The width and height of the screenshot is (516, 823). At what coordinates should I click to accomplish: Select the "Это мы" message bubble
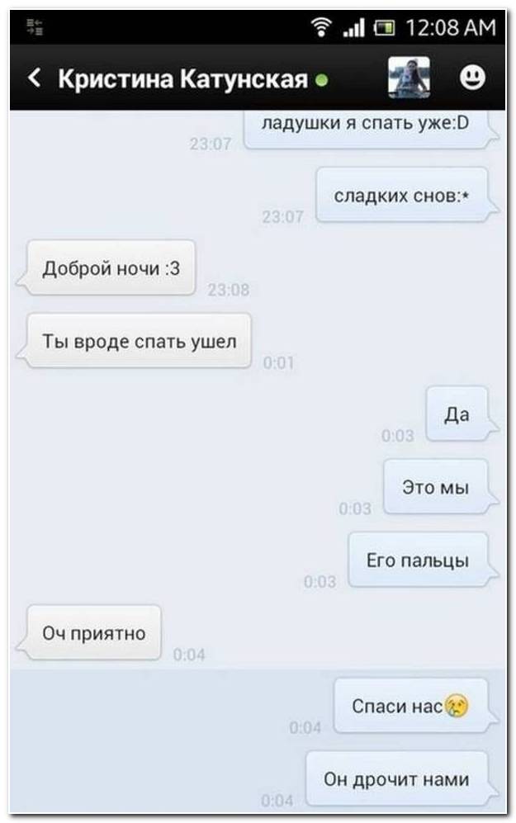pyautogui.click(x=436, y=487)
